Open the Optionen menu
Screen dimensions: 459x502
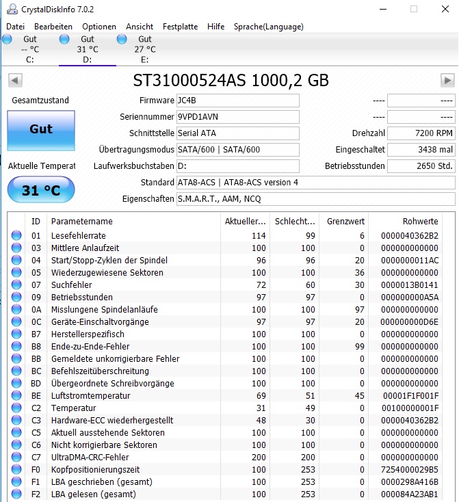tap(99, 27)
